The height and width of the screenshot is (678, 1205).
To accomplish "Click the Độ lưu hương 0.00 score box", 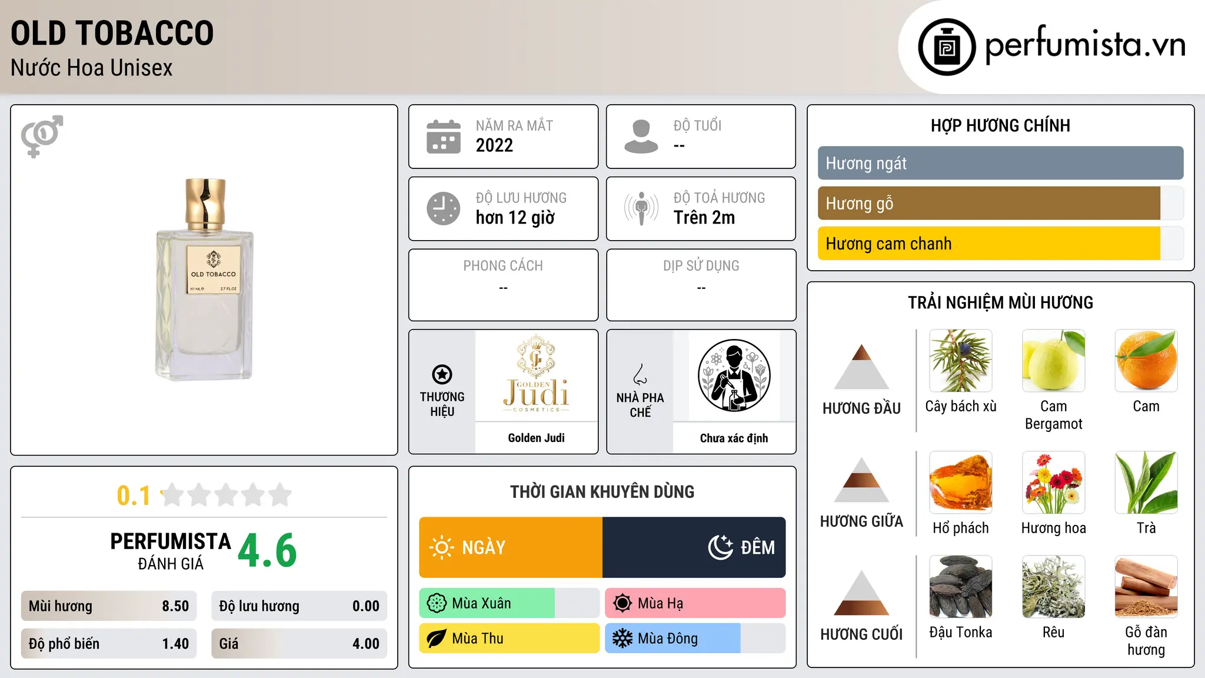I will pyautogui.click(x=299, y=606).
